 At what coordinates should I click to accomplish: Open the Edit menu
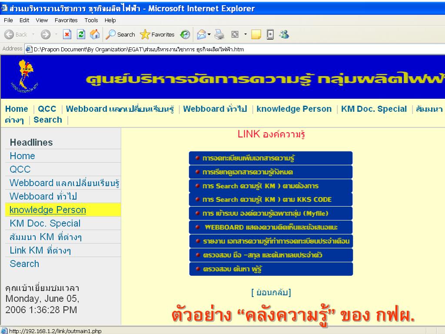(x=24, y=20)
